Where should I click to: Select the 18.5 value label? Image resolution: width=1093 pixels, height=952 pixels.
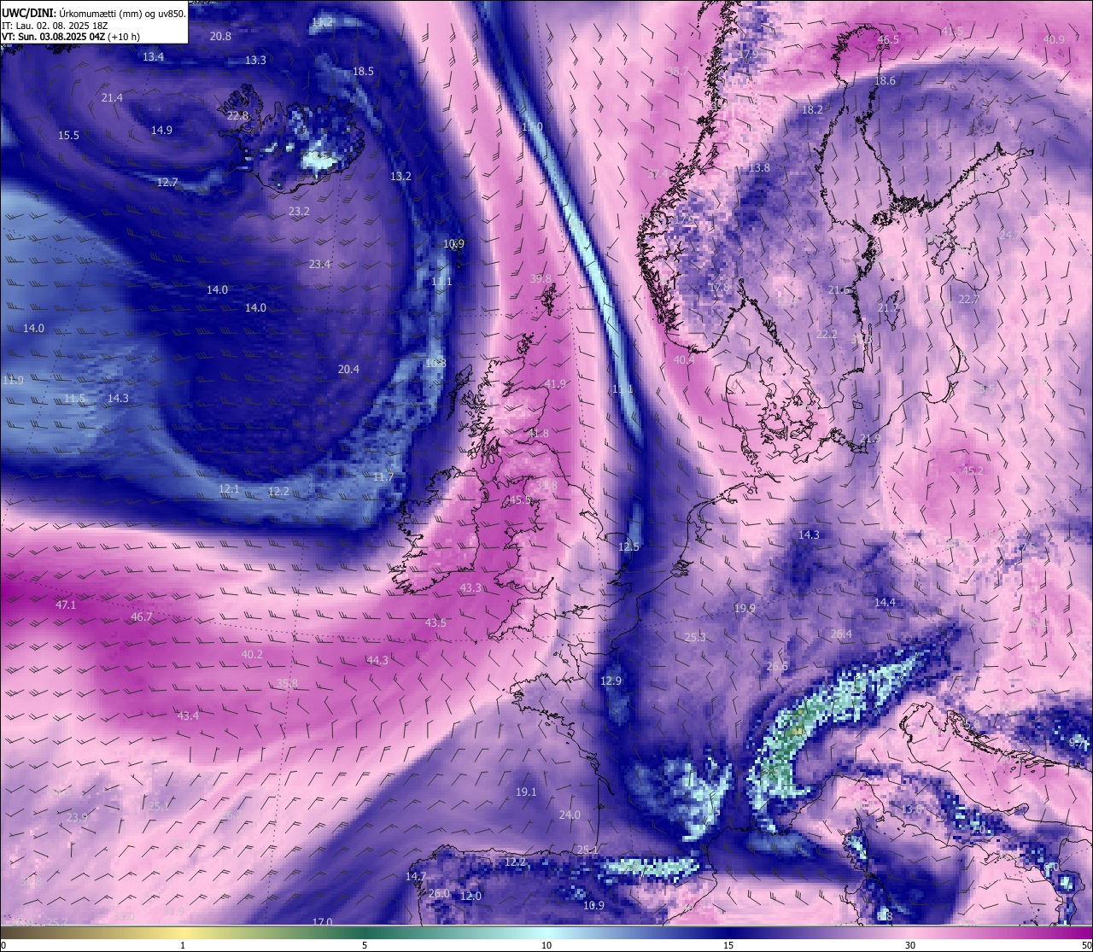pyautogui.click(x=363, y=71)
